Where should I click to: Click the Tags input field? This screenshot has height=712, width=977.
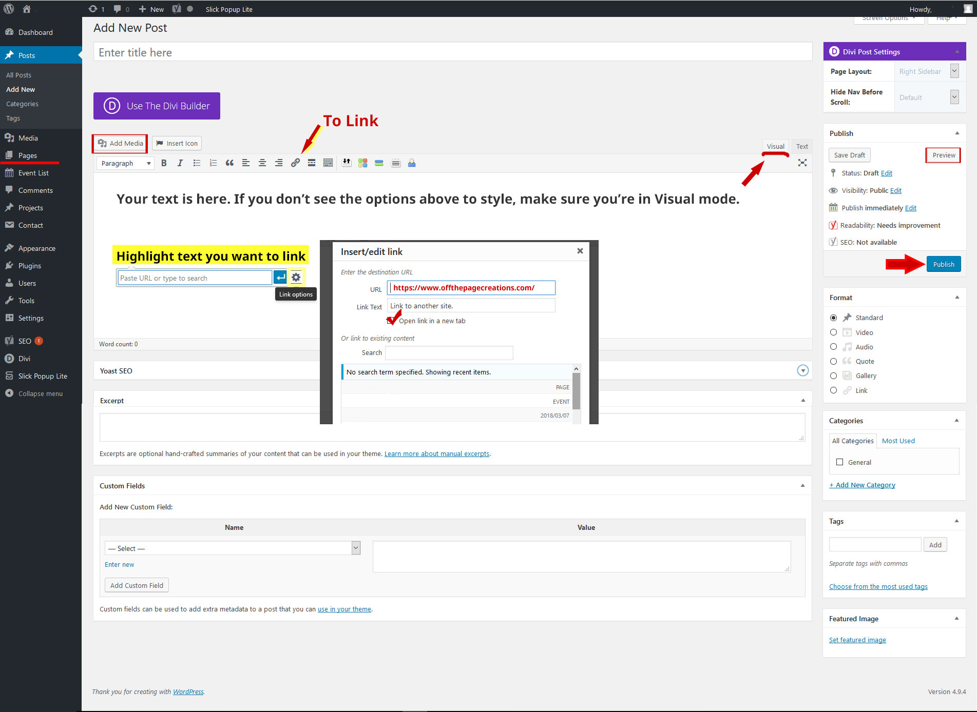tap(875, 544)
